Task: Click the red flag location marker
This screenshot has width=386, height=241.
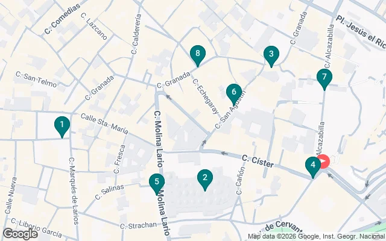Action: (324, 161)
